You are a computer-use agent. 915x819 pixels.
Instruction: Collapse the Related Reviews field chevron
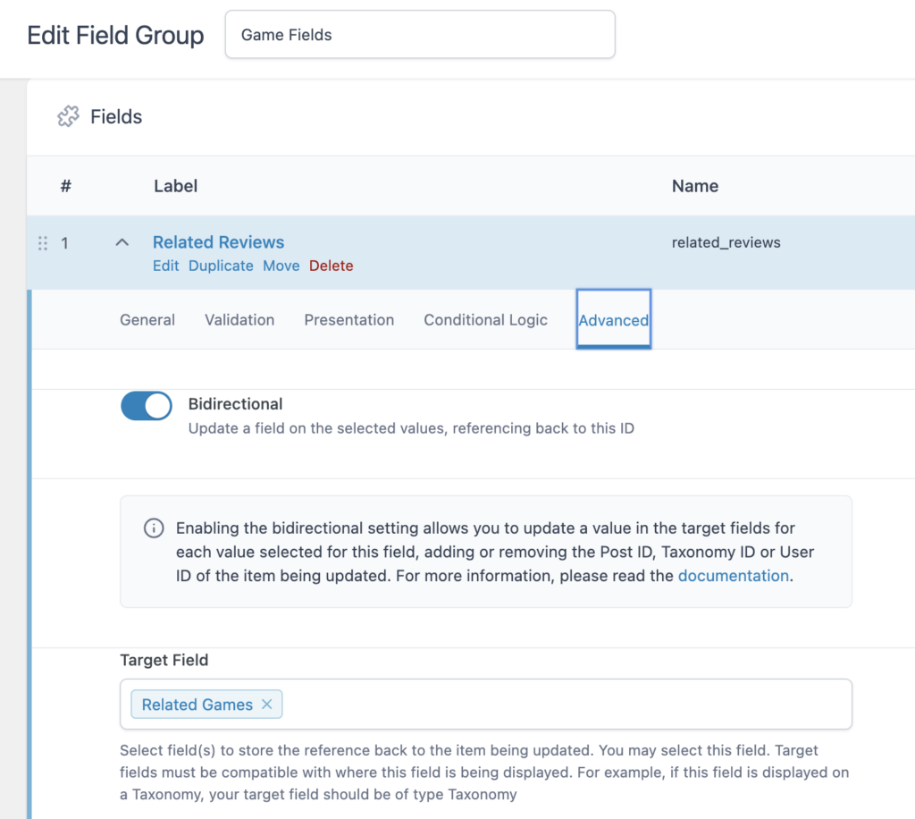(x=122, y=242)
